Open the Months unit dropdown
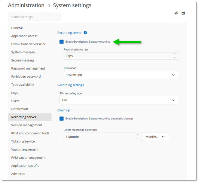The image size is (199, 183). 156,137
